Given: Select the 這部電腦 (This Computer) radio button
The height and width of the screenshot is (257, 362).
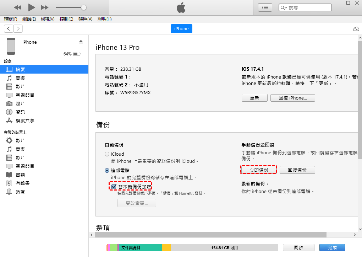Looking at the screenshot, I should [x=107, y=171].
